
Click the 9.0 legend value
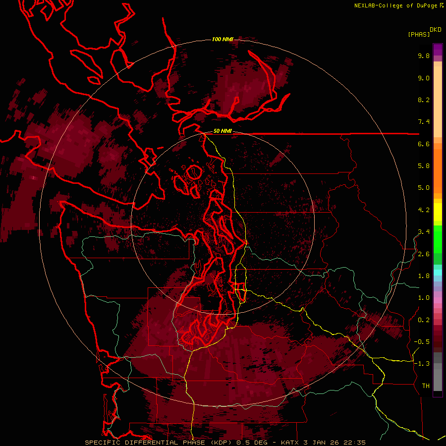[424, 78]
